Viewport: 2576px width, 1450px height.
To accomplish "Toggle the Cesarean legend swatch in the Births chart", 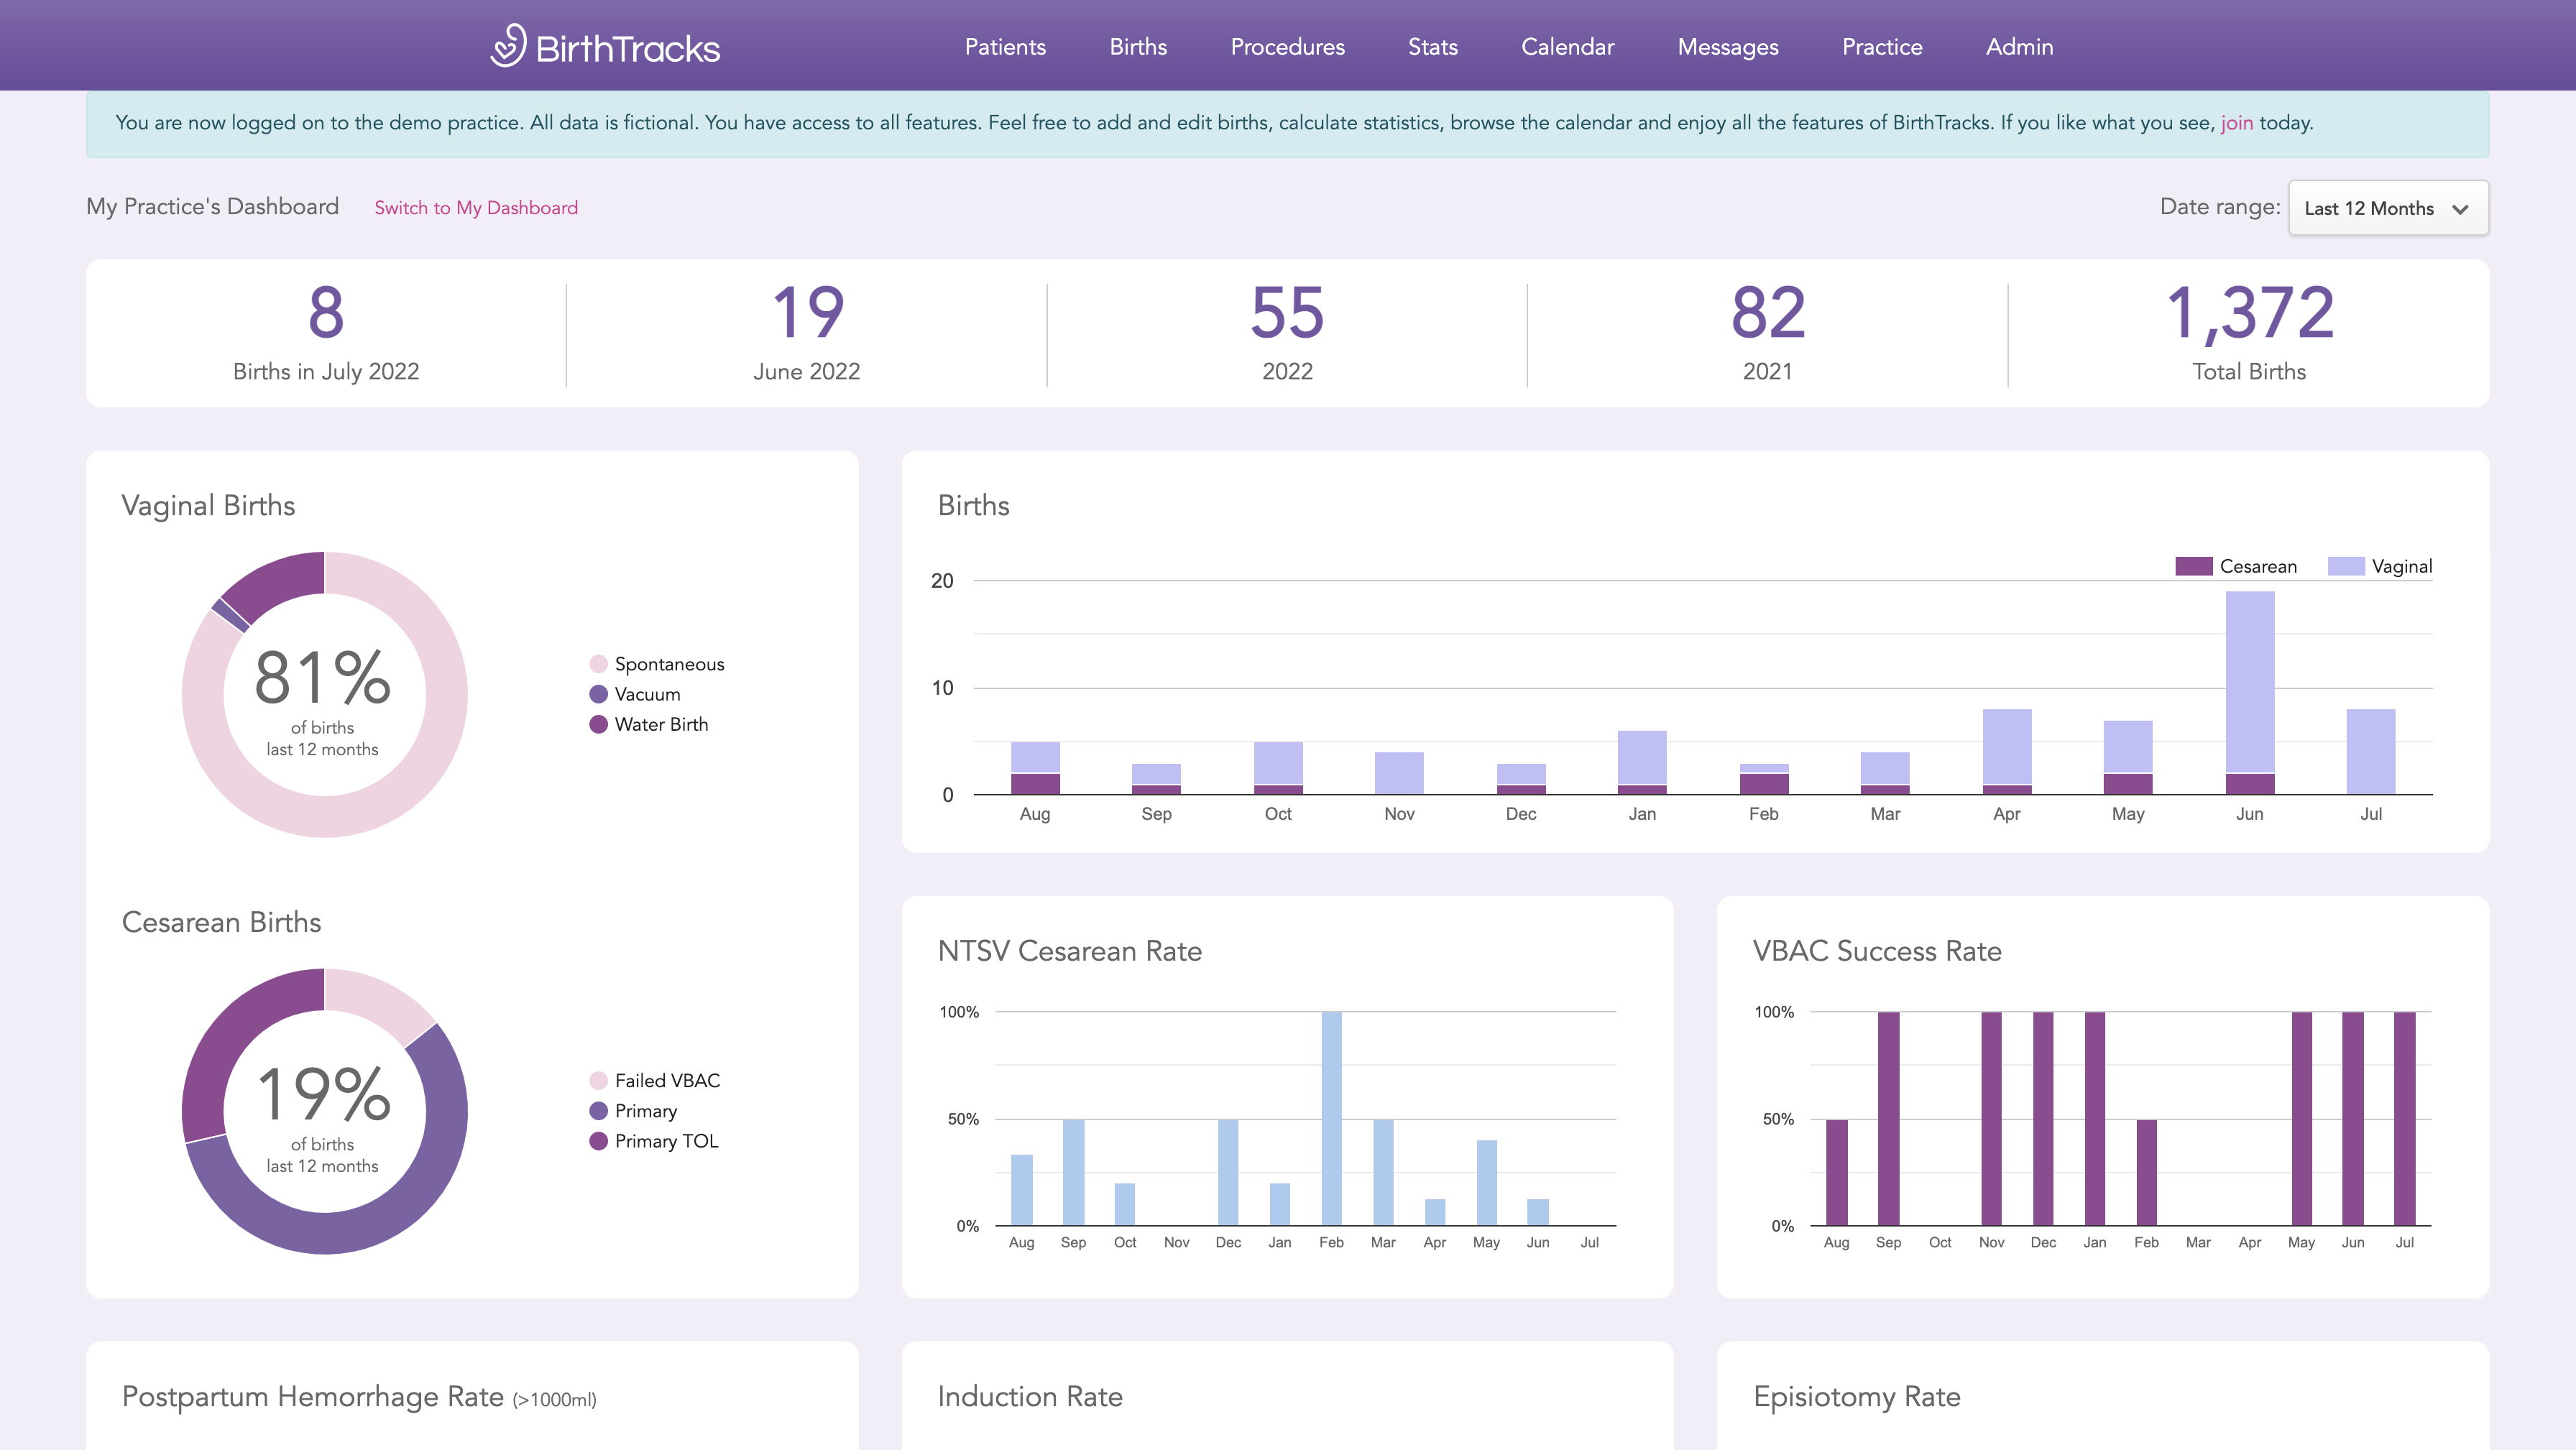I will [x=2193, y=566].
